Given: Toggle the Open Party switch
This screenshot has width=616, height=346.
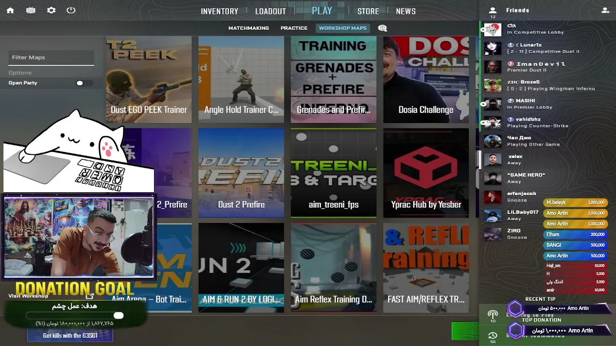Looking at the screenshot, I should [x=84, y=83].
